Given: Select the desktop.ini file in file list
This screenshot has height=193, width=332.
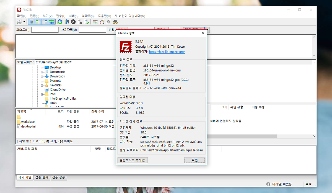Looking at the screenshot, I should (26, 127).
